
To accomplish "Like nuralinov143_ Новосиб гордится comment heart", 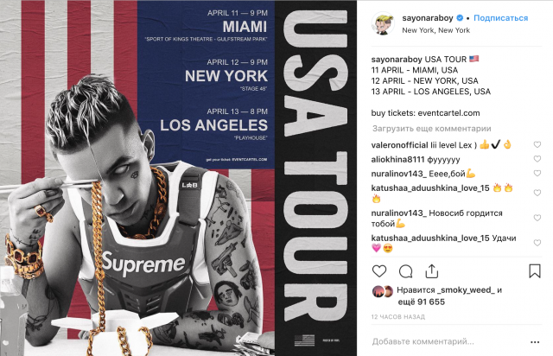I will [x=537, y=218].
